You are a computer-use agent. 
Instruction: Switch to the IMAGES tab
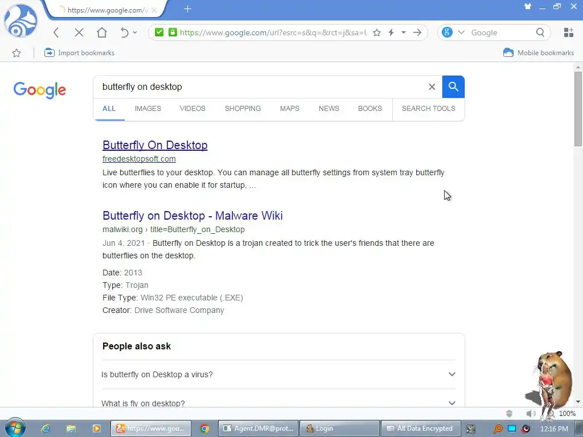tap(147, 109)
